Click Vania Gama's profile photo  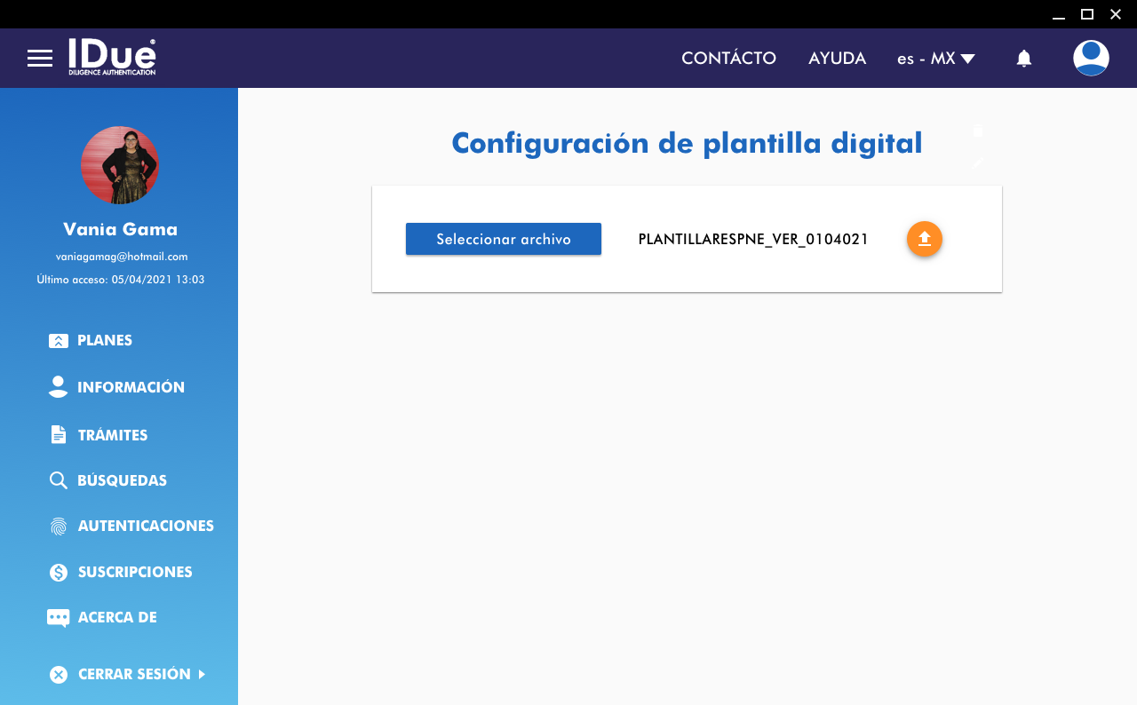click(x=120, y=165)
